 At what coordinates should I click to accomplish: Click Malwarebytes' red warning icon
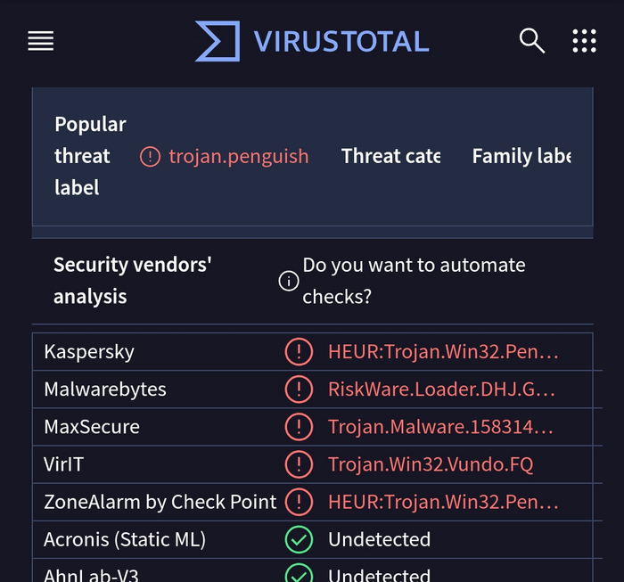299,389
